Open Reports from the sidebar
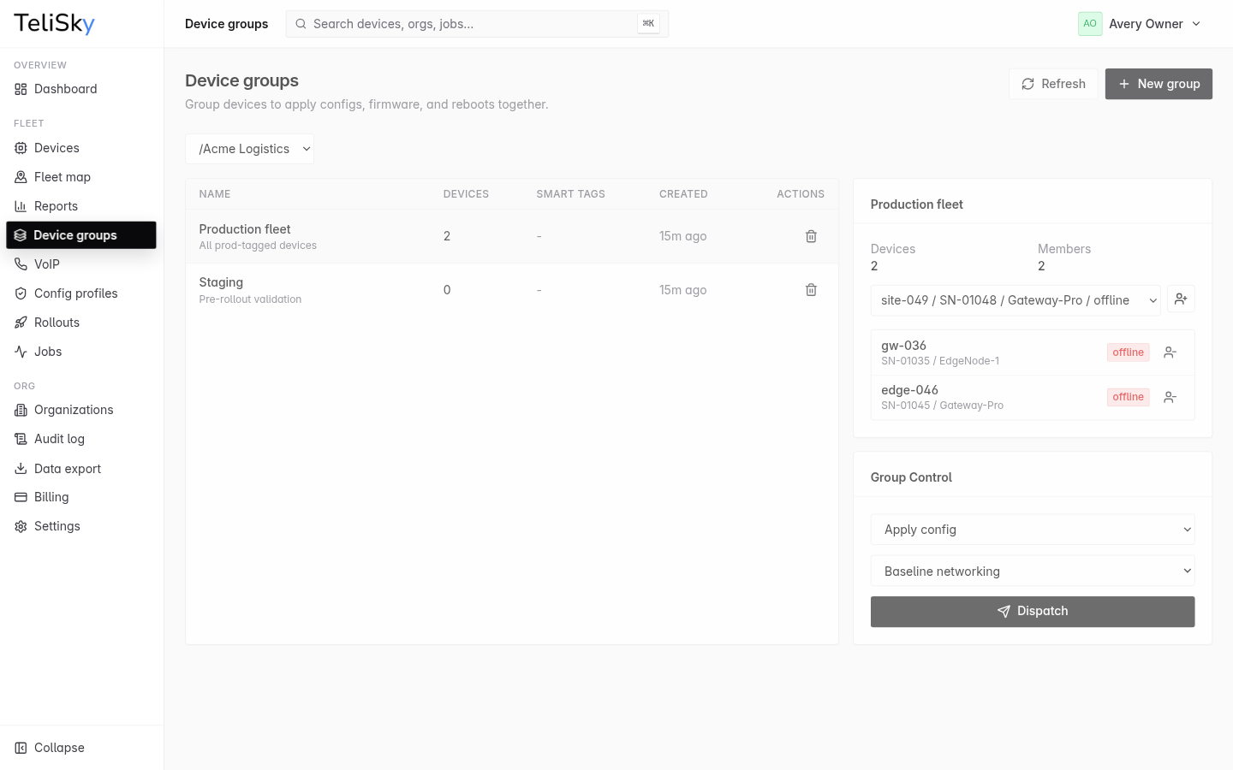 click(81, 206)
